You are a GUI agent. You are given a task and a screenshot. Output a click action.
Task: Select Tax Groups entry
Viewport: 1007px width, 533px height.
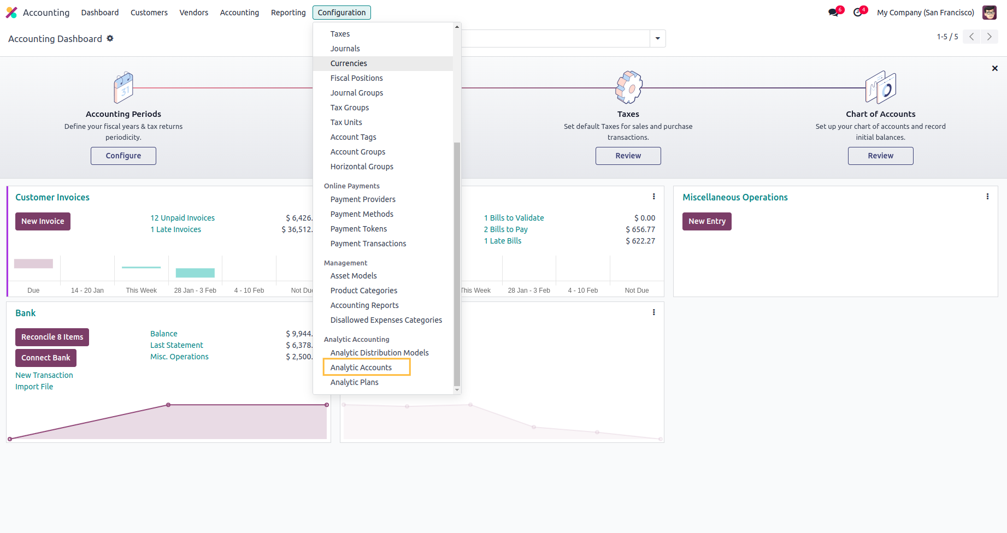click(x=383, y=108)
